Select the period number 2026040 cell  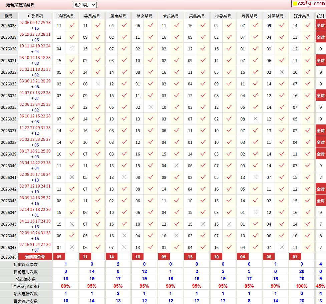point(9,166)
